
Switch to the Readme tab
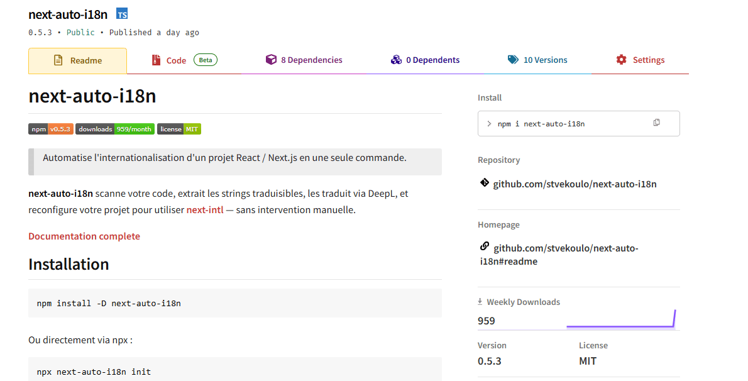pyautogui.click(x=77, y=61)
